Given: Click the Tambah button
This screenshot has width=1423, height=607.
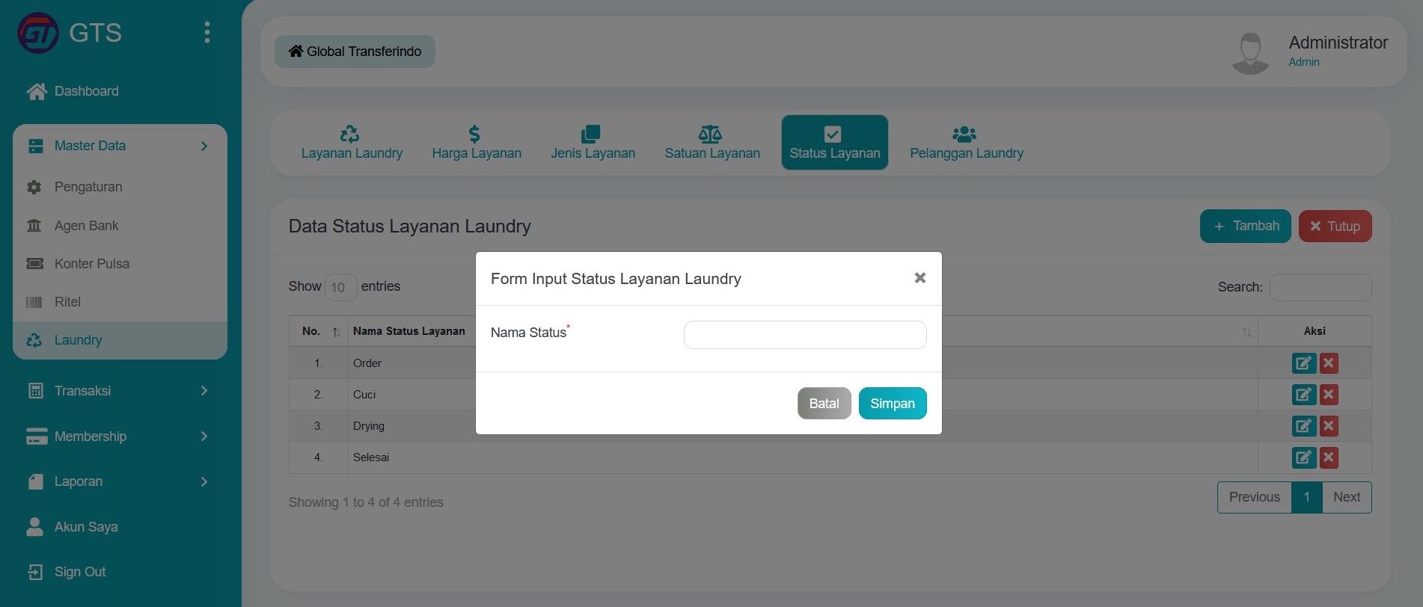Looking at the screenshot, I should coord(1246,227).
